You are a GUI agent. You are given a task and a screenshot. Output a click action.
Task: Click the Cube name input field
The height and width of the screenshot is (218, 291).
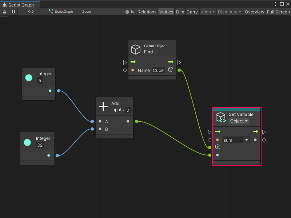(x=158, y=70)
